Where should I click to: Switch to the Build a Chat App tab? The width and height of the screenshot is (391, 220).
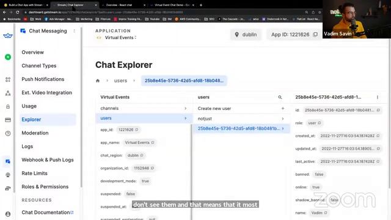tap(26, 5)
